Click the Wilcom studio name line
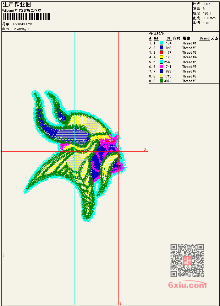The image size is (220, 306). 21,11
